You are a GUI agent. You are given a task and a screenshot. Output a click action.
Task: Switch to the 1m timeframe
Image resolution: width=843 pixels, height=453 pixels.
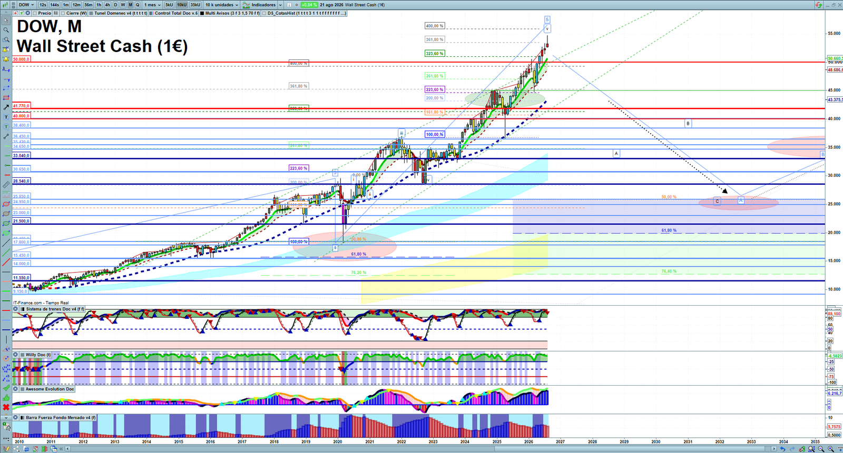coord(66,5)
